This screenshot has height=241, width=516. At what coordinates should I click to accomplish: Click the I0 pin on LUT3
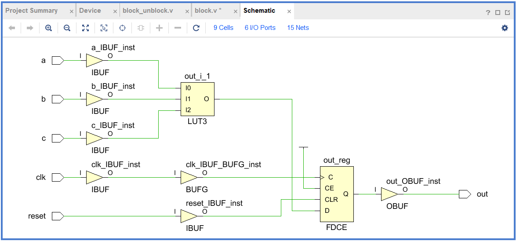coord(188,88)
